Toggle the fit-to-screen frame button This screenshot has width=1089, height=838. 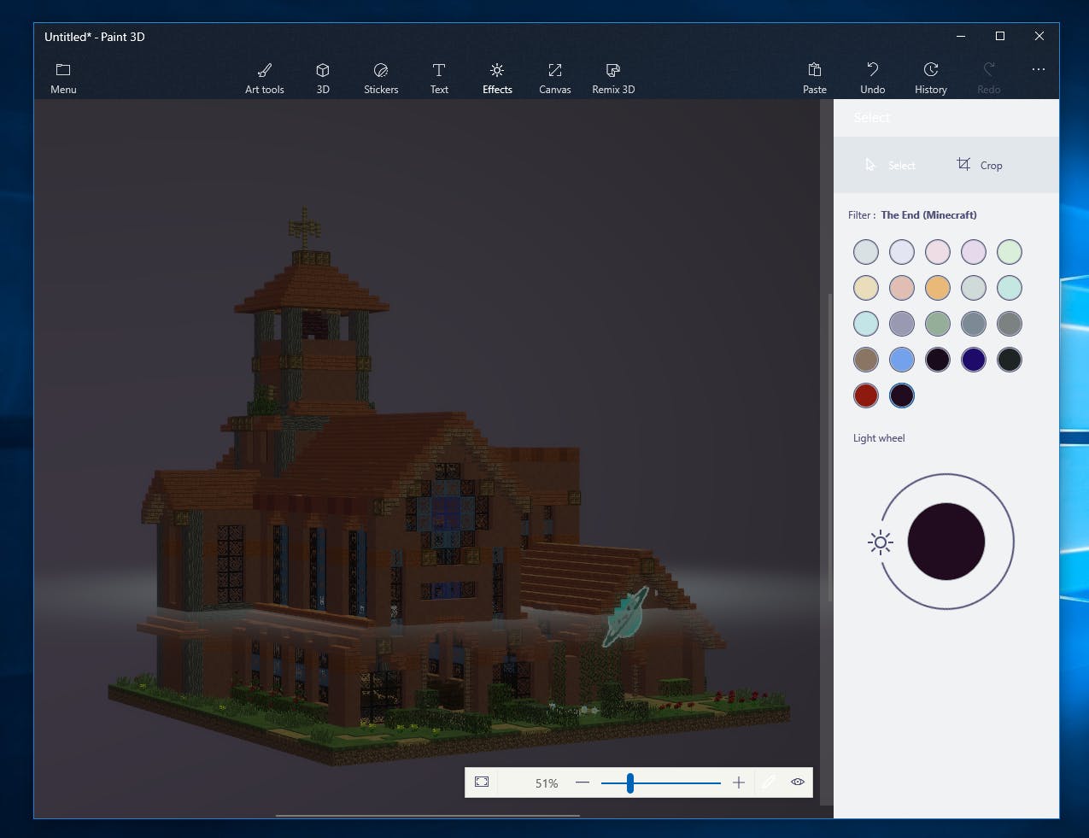(x=482, y=782)
